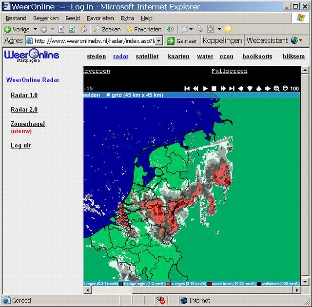Open the Koppelingen links bar
This screenshot has width=312, height=307.
[222, 41]
